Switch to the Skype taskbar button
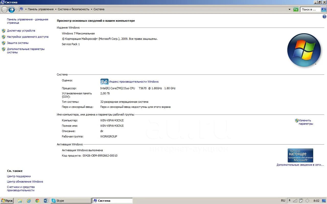Screen dimensions: 327x204 click(71, 201)
